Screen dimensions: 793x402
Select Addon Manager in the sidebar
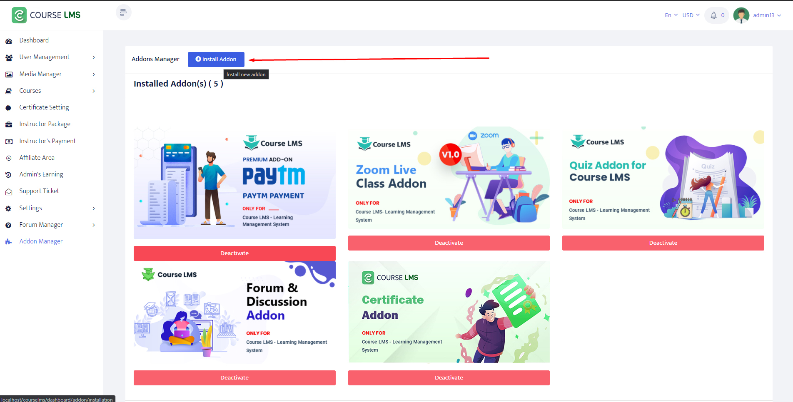[41, 241]
